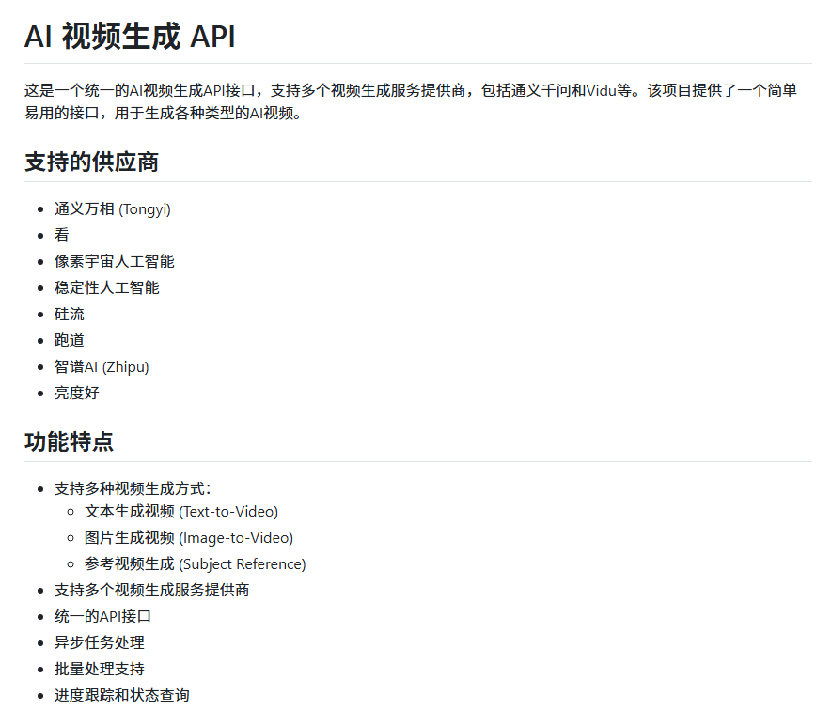Select list item '异步任务处理'
Screen dimensions: 831x725
pyautogui.click(x=99, y=643)
